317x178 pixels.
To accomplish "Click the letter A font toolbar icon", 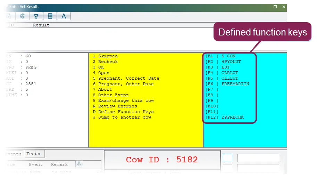I will (64, 16).
